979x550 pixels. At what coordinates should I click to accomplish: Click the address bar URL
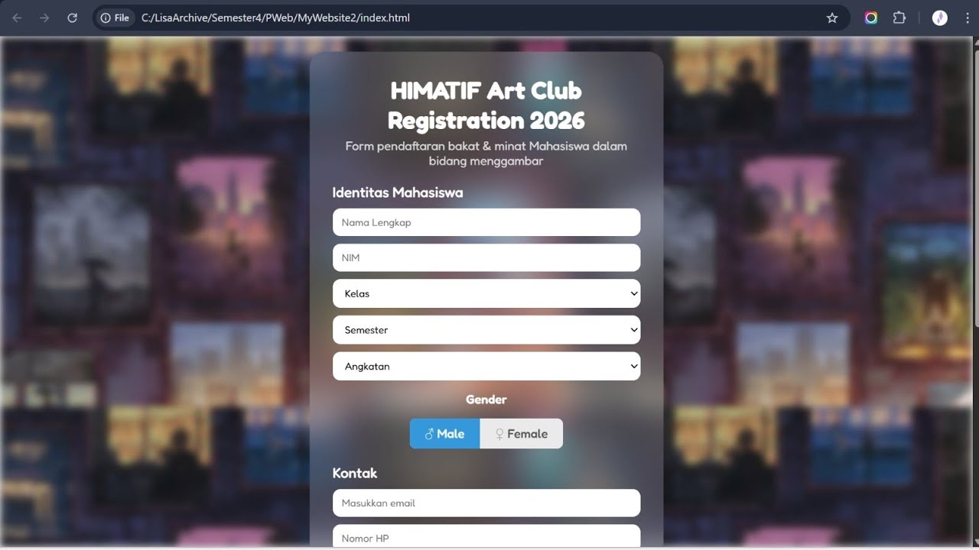(275, 18)
